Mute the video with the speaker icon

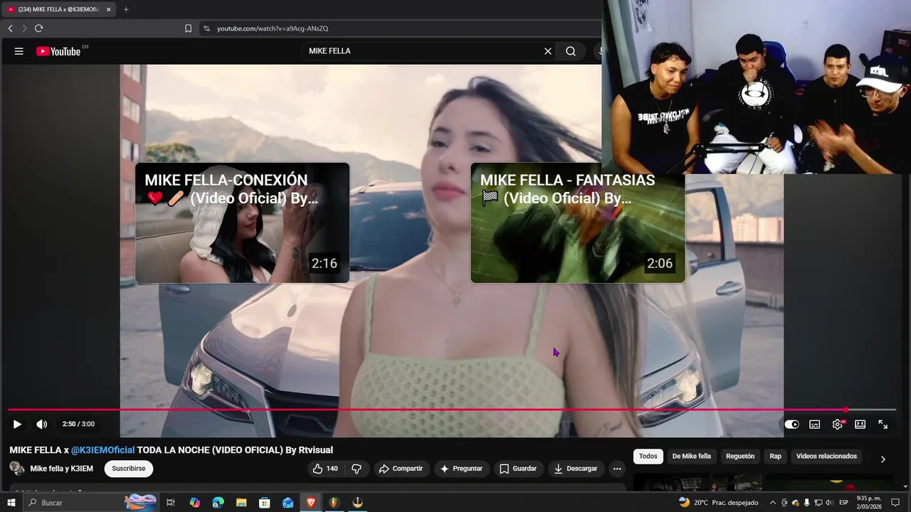tap(42, 425)
